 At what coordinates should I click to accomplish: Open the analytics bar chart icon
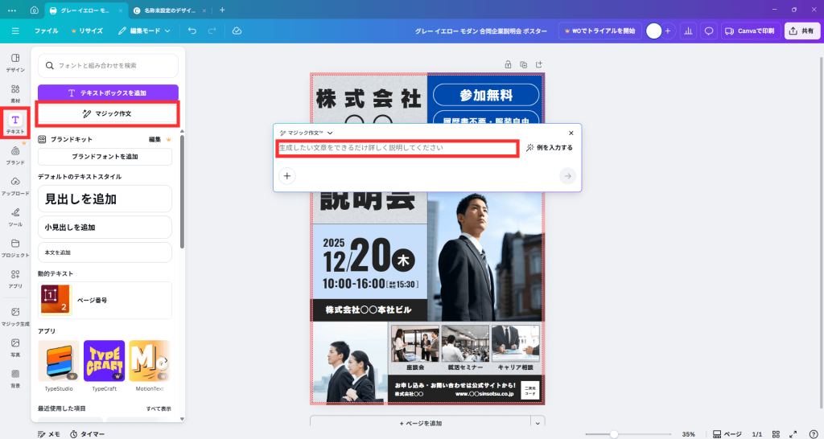(688, 31)
